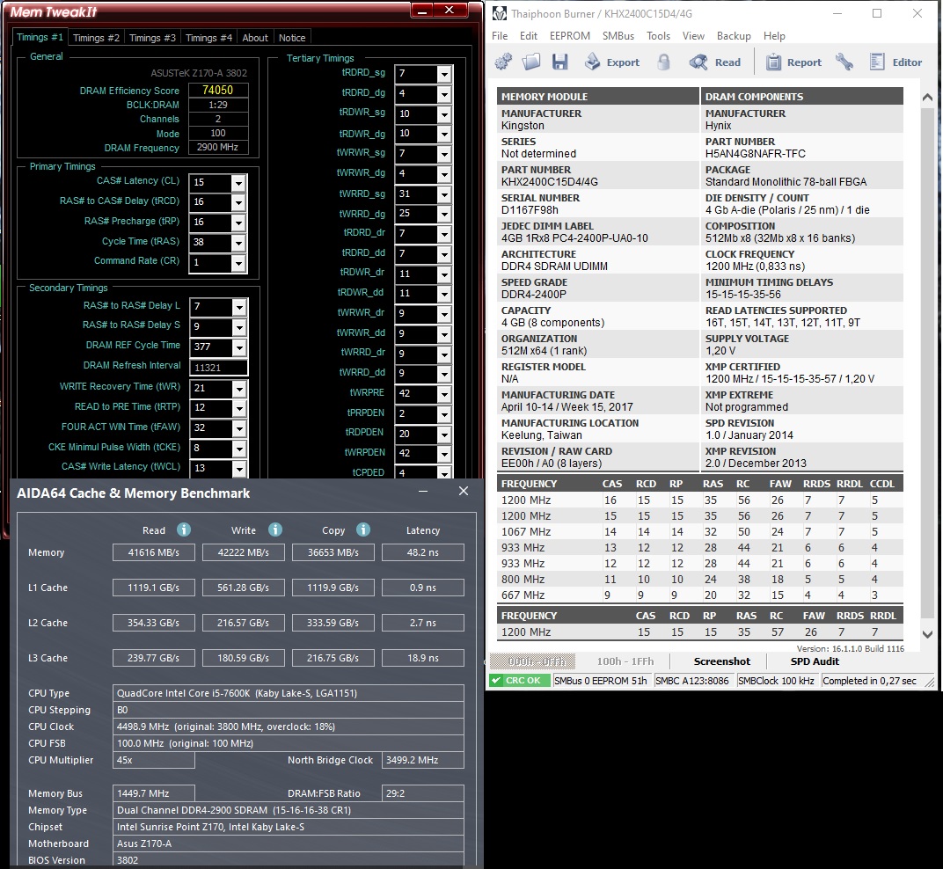Click the CRC OK status indicator
This screenshot has width=943, height=869.
tap(520, 681)
